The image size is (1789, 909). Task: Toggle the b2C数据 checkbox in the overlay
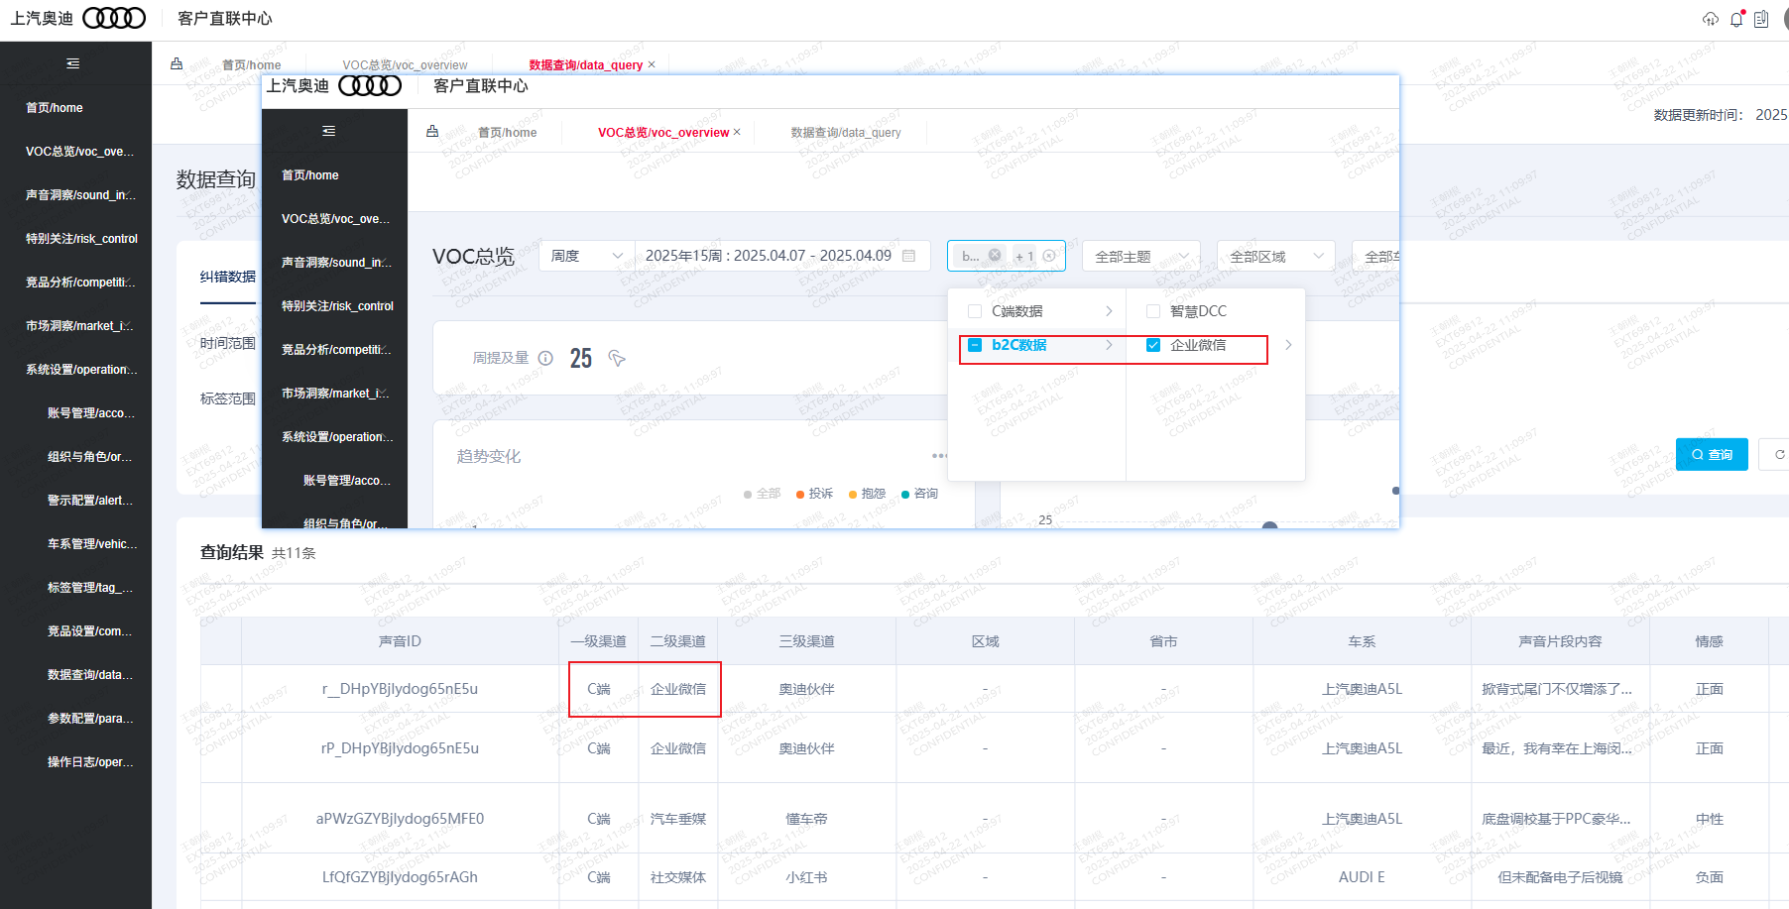[x=975, y=345]
